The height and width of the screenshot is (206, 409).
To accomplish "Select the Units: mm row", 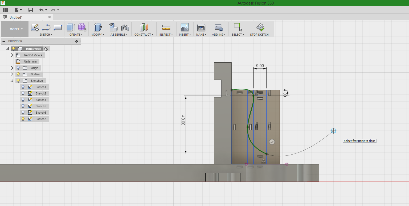I will tap(27, 61).
